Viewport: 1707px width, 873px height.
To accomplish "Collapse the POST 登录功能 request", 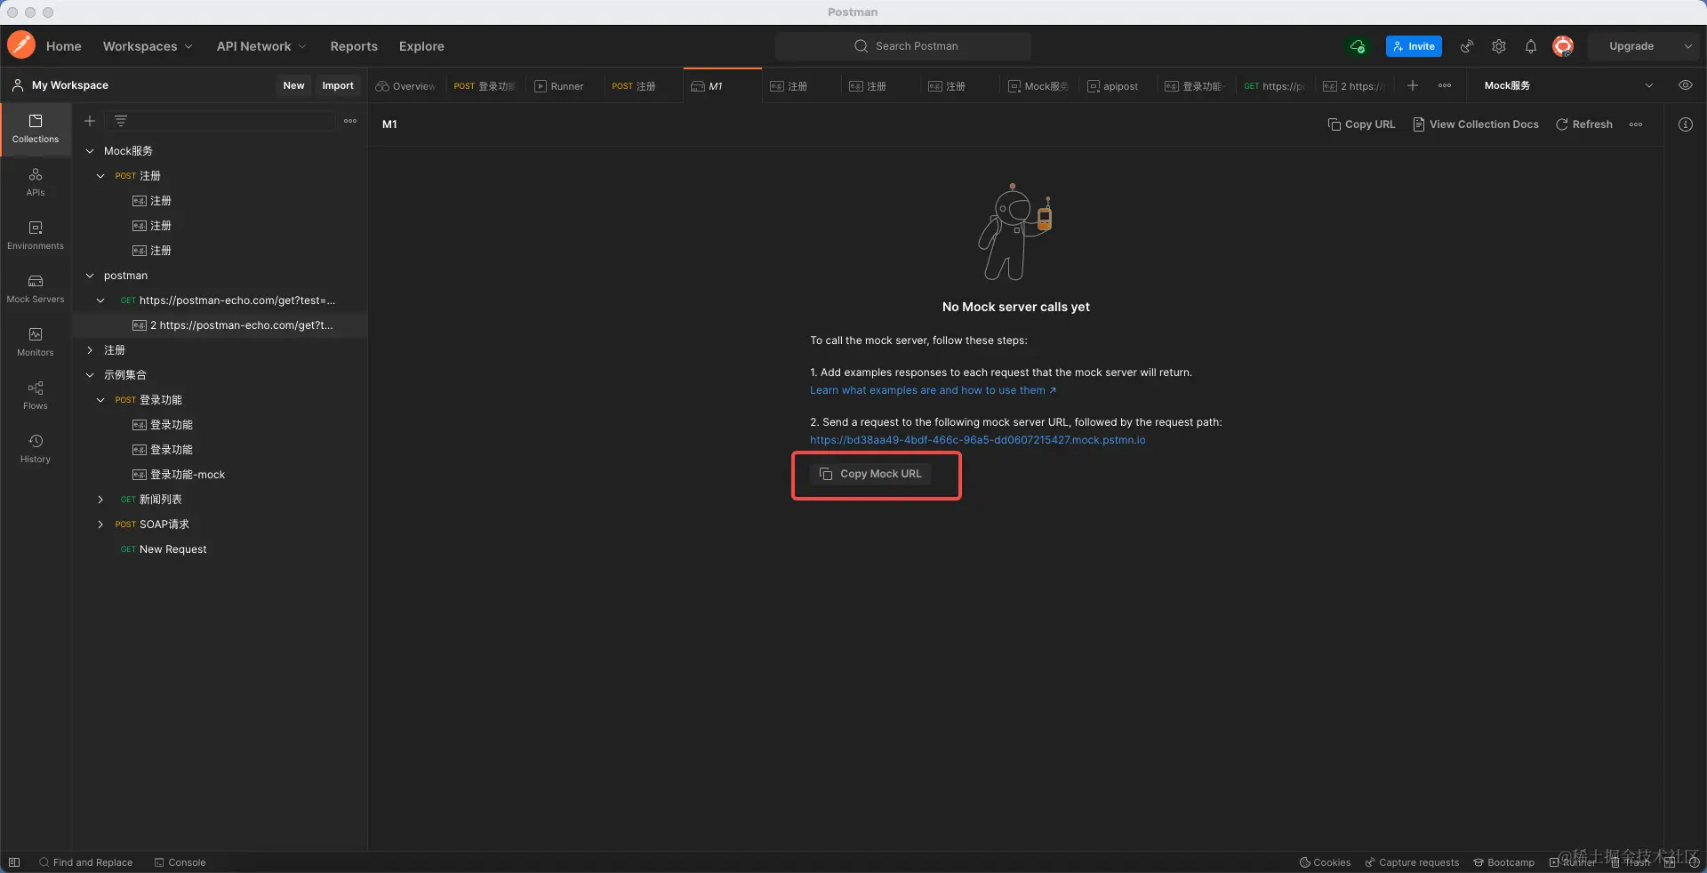I will 100,400.
